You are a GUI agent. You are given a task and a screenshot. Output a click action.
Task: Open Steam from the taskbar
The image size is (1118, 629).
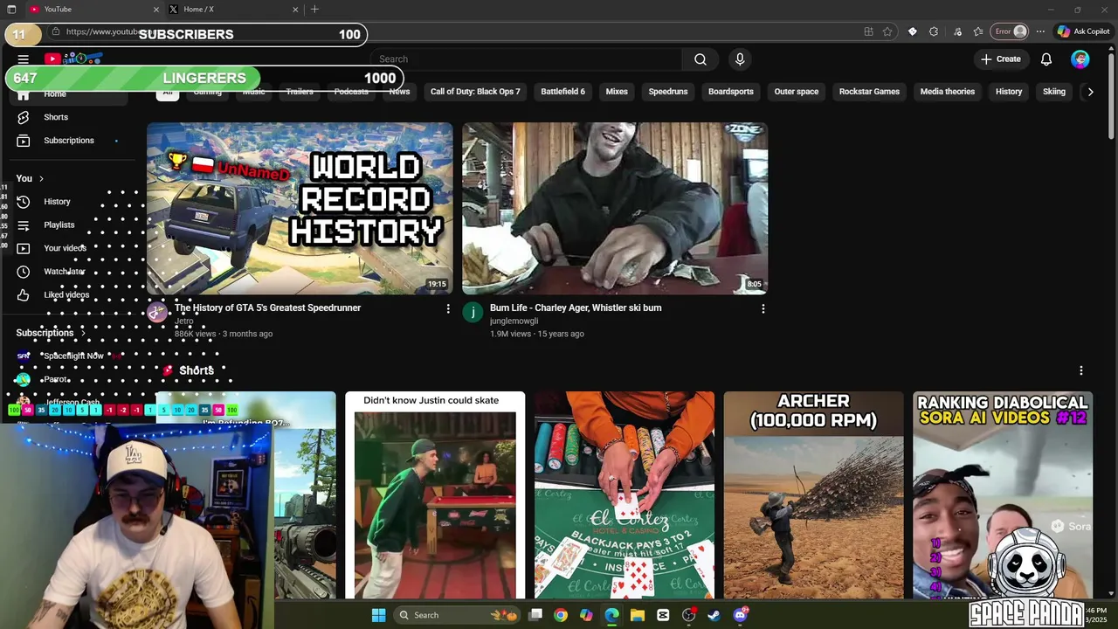[714, 615]
